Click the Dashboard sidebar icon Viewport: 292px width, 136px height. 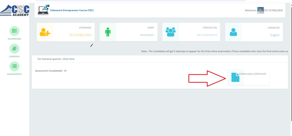14,31
